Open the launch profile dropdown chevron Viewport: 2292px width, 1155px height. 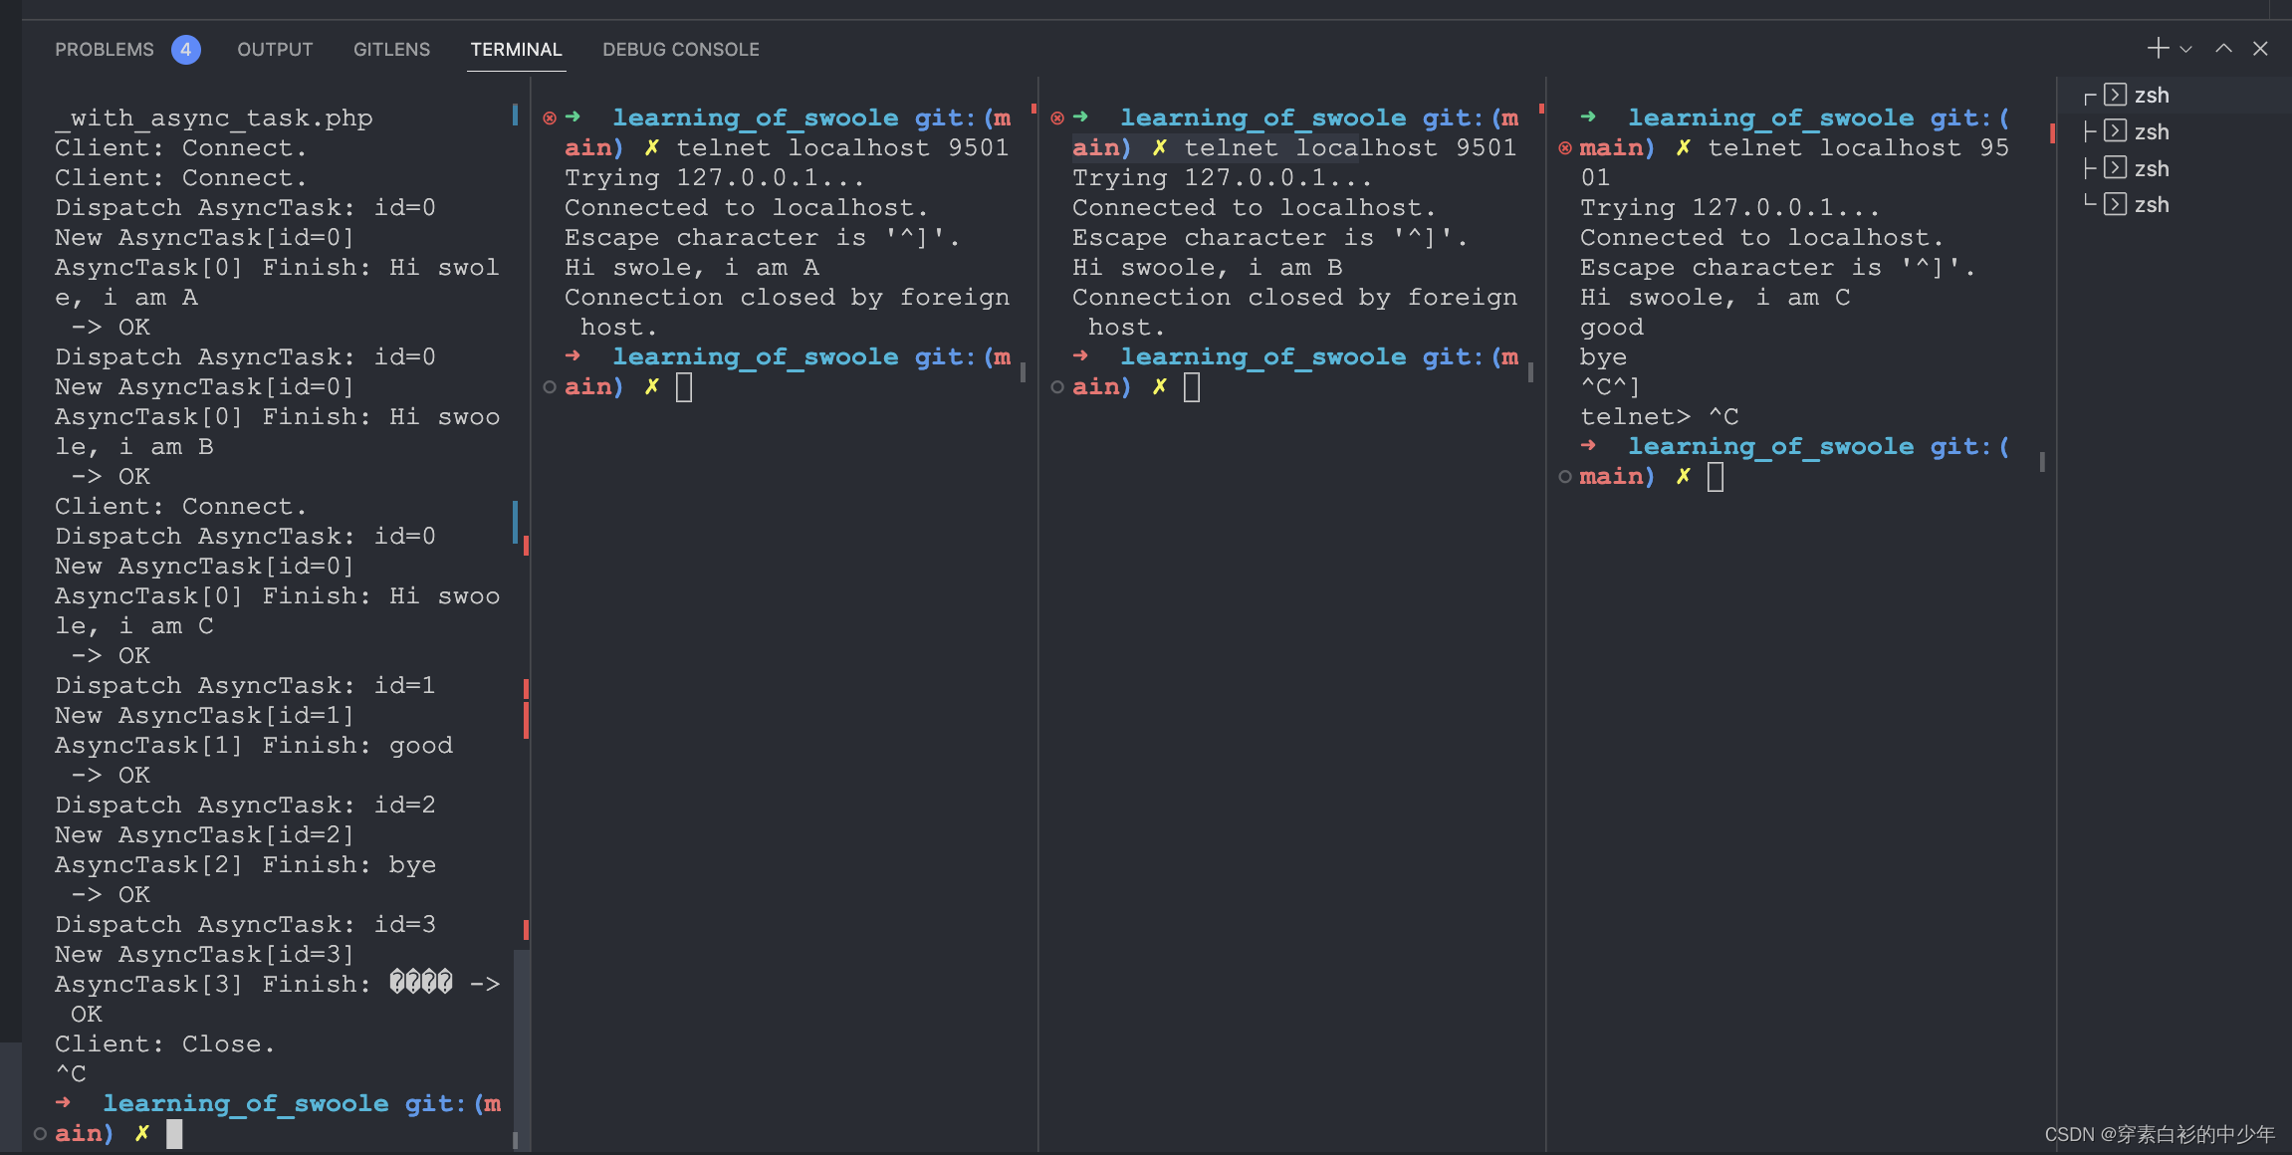click(x=2186, y=50)
